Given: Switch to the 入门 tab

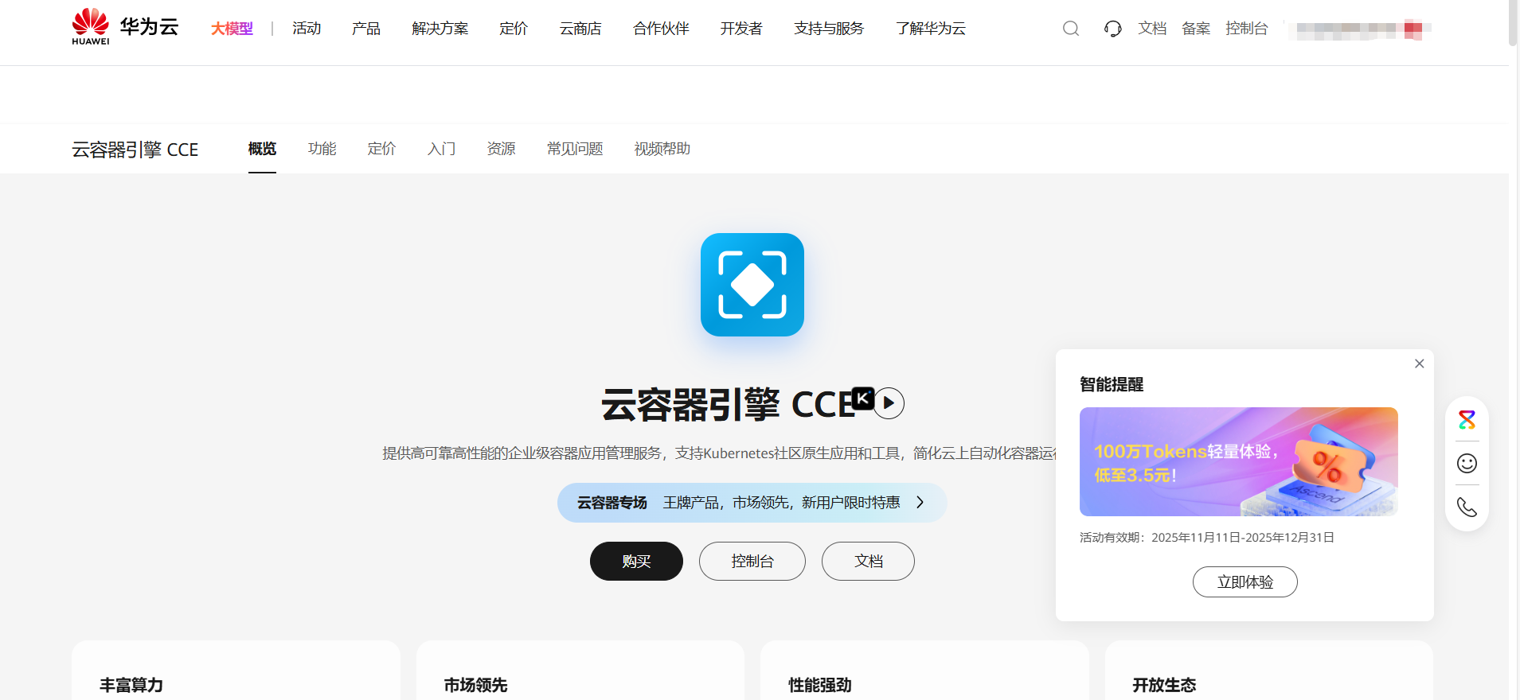Looking at the screenshot, I should point(441,149).
